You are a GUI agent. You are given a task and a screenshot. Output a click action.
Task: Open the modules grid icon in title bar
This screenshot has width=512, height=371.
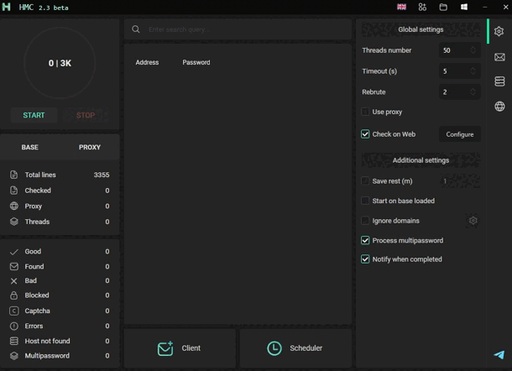coord(422,7)
